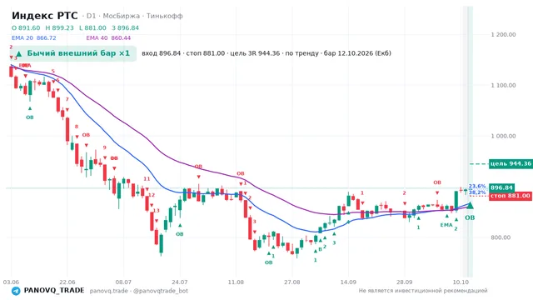Select the Бычий внешний бар ×1 signal badge
Image resolution: width=533 pixels, height=300 pixels.
pos(74,53)
